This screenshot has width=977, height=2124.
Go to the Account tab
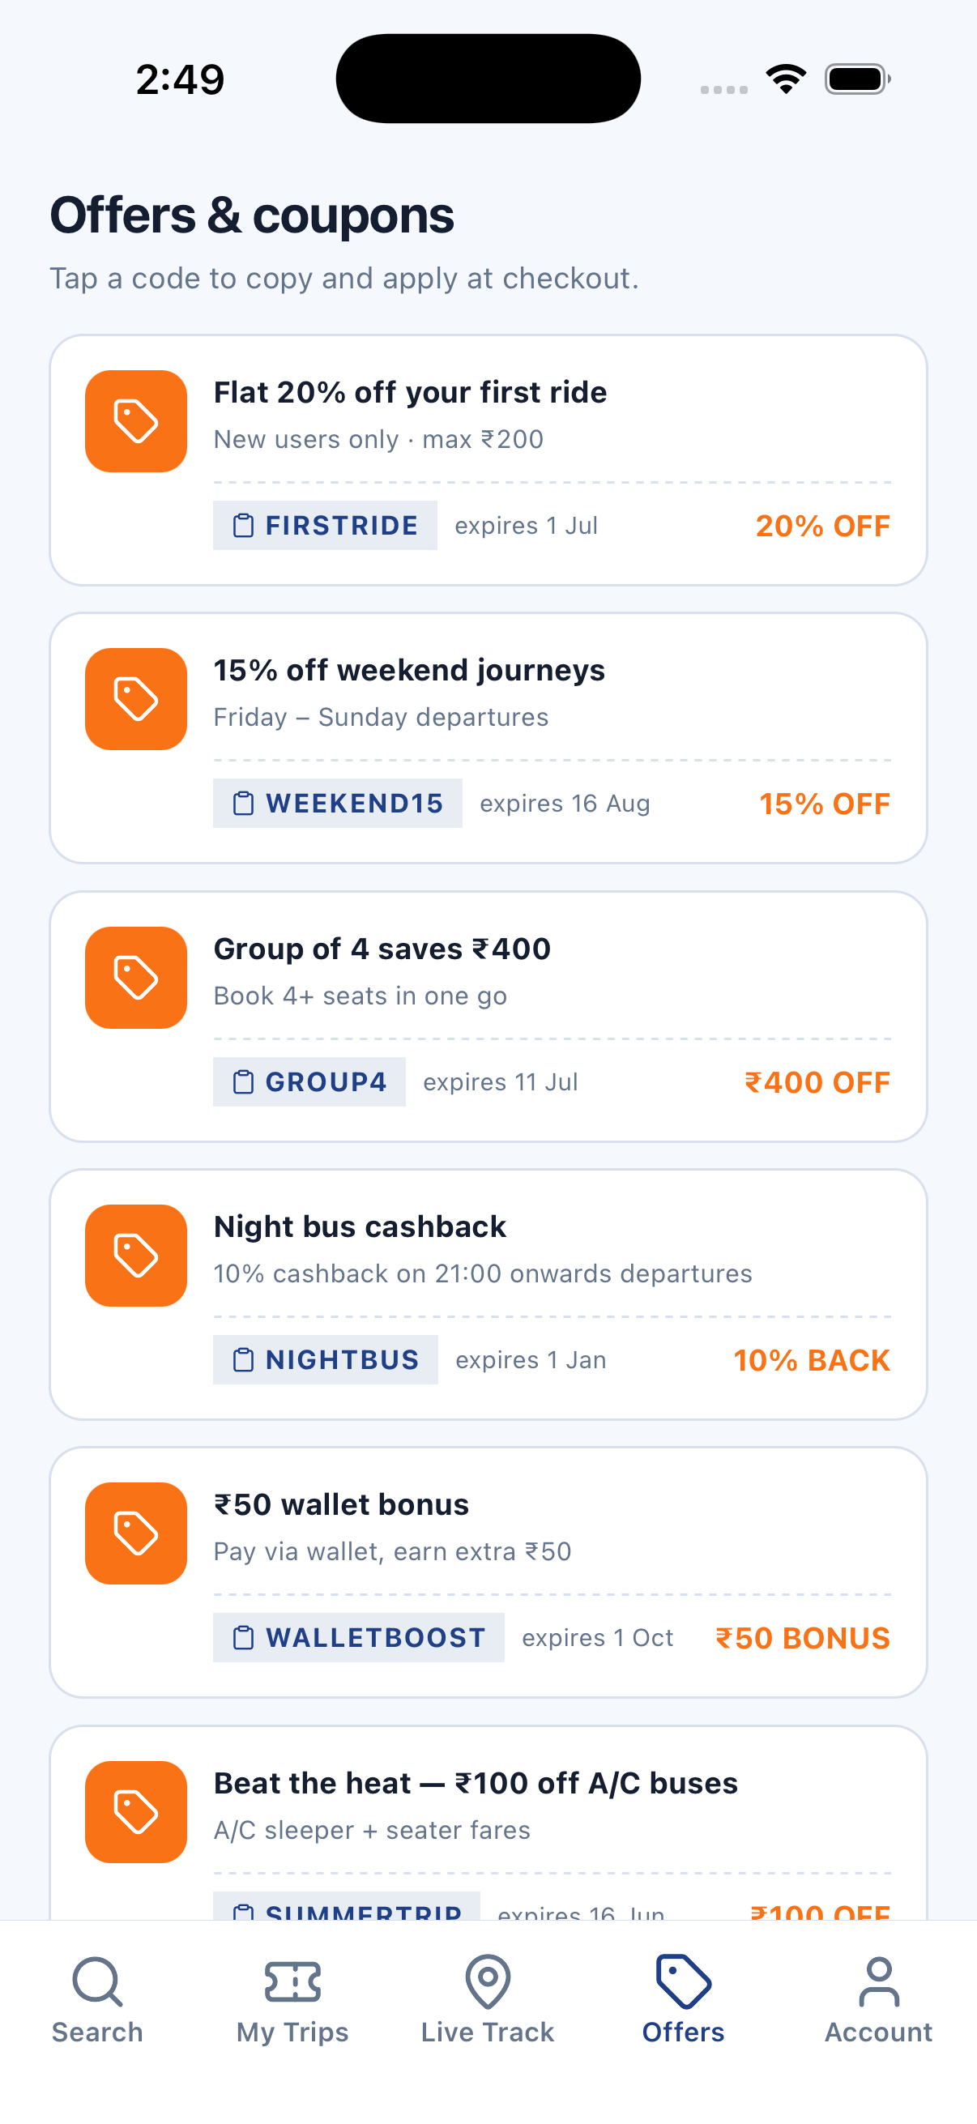(879, 2000)
